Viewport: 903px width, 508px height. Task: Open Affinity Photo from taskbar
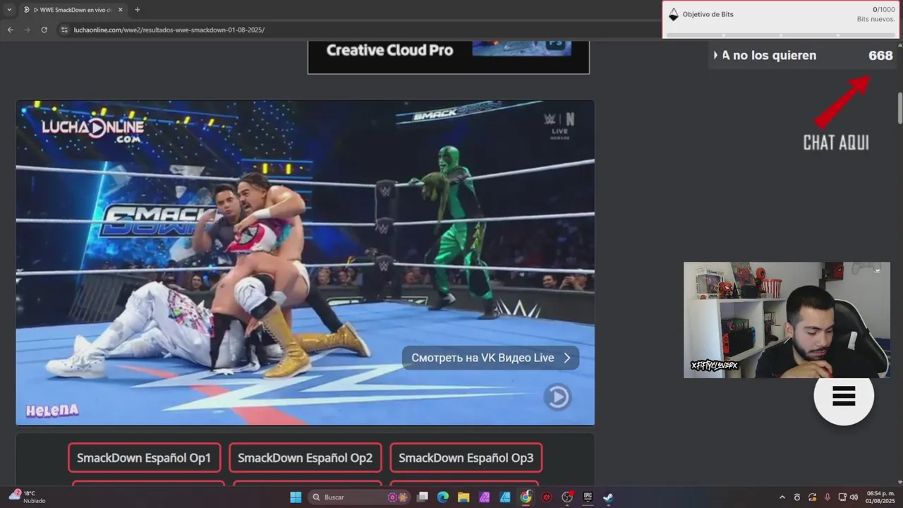tap(484, 497)
